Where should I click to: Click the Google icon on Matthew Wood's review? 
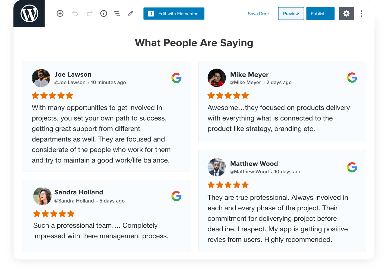[352, 167]
